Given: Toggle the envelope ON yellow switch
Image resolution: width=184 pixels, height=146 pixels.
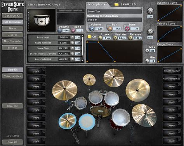Looking at the screenshot, I should 89,36.
